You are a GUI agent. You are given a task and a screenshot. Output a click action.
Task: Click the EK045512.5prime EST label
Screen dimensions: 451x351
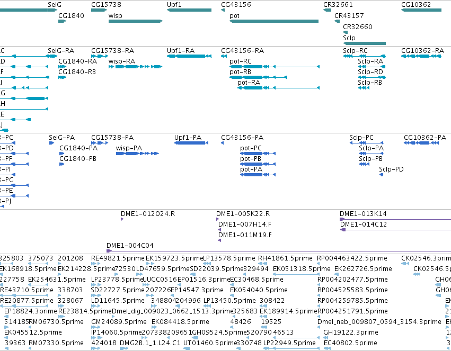click(33, 332)
